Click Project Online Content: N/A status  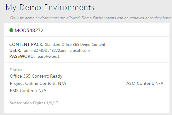pyautogui.click(x=38, y=83)
